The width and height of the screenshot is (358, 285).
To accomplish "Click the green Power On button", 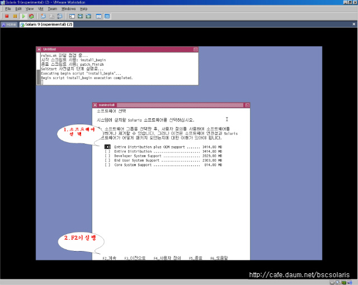I will (x=23, y=16).
